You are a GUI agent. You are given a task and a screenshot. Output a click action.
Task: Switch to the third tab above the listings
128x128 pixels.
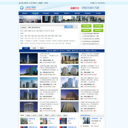tap(42, 48)
